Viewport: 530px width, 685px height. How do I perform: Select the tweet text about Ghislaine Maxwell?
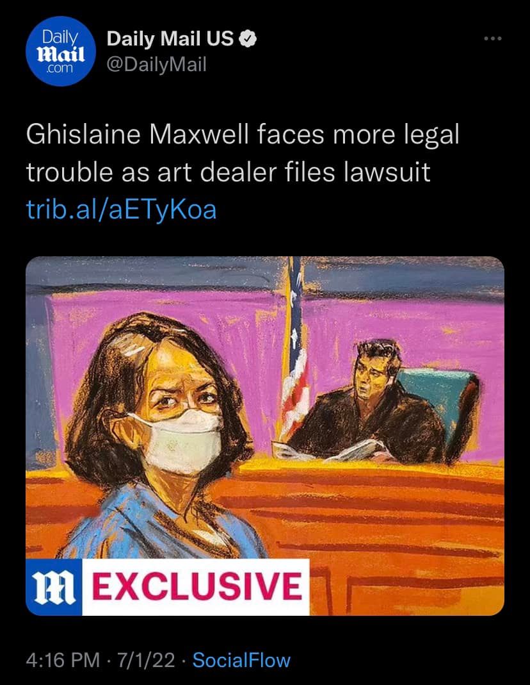click(x=243, y=153)
